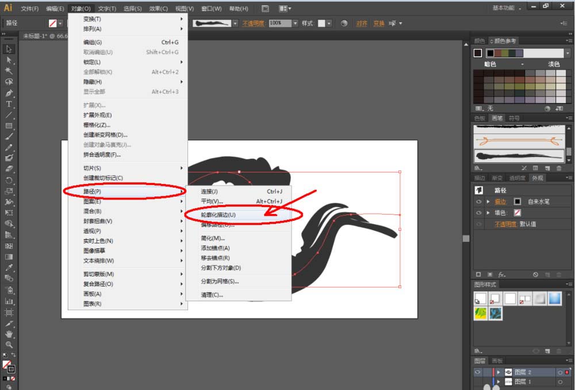The width and height of the screenshot is (575, 390).
Task: Open the 样式 style dropdown arrow
Action: click(329, 24)
